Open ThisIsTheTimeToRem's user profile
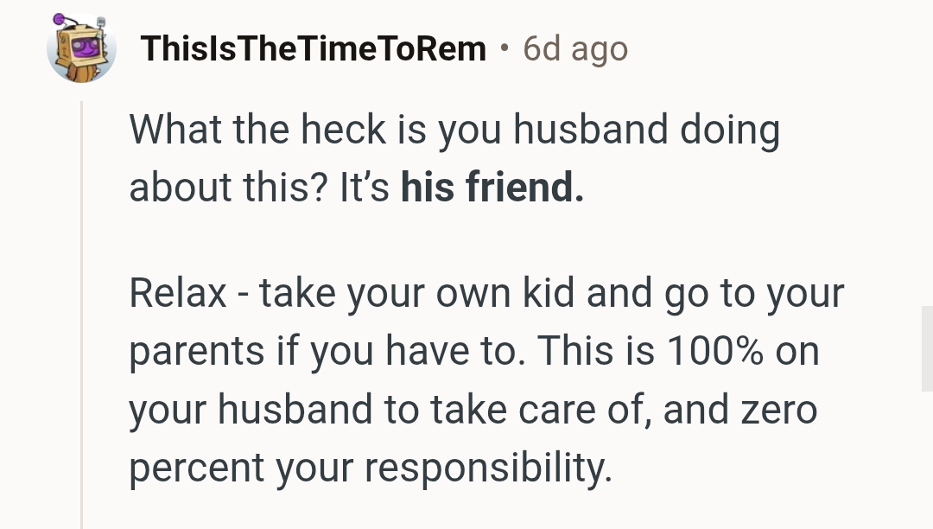The image size is (933, 529). [x=314, y=48]
